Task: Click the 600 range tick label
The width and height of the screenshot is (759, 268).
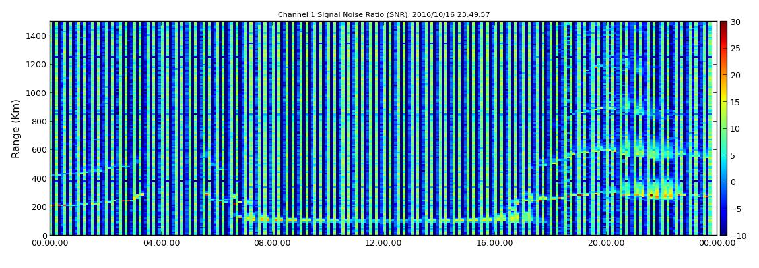Action: pos(39,149)
